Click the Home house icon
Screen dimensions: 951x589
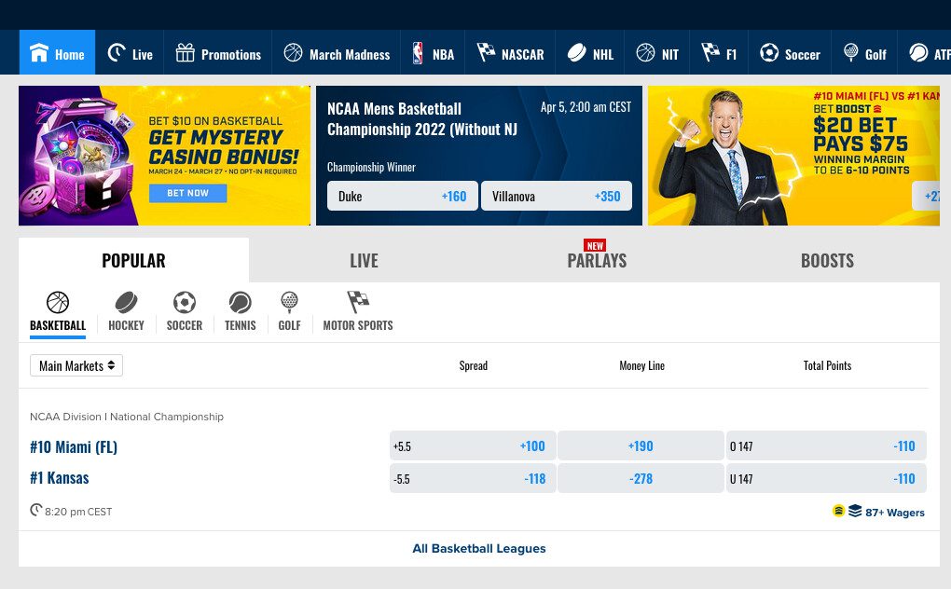click(x=39, y=53)
